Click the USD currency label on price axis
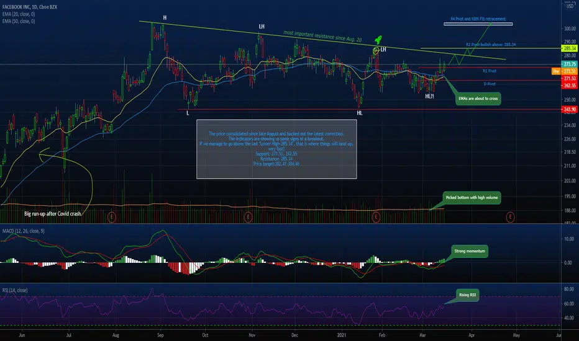This screenshot has height=341, width=579. point(570,6)
